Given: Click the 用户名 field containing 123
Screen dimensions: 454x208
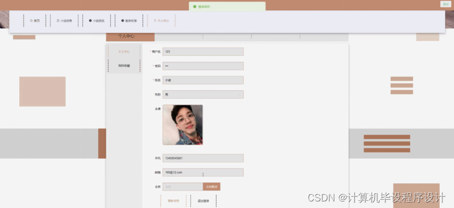Looking at the screenshot, I should [203, 51].
